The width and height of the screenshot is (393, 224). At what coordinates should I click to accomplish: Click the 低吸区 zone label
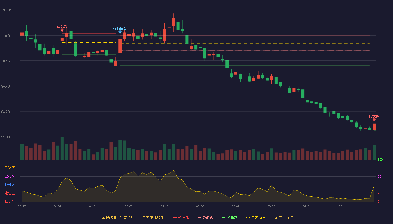tap(10, 201)
